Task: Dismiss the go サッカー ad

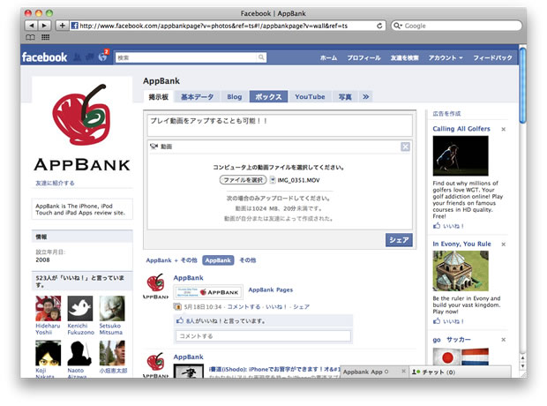Action: [x=503, y=340]
